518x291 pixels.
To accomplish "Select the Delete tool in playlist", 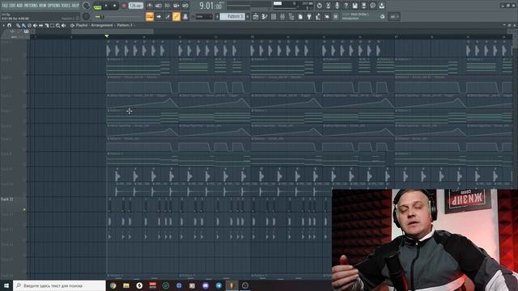I will 29,25.
